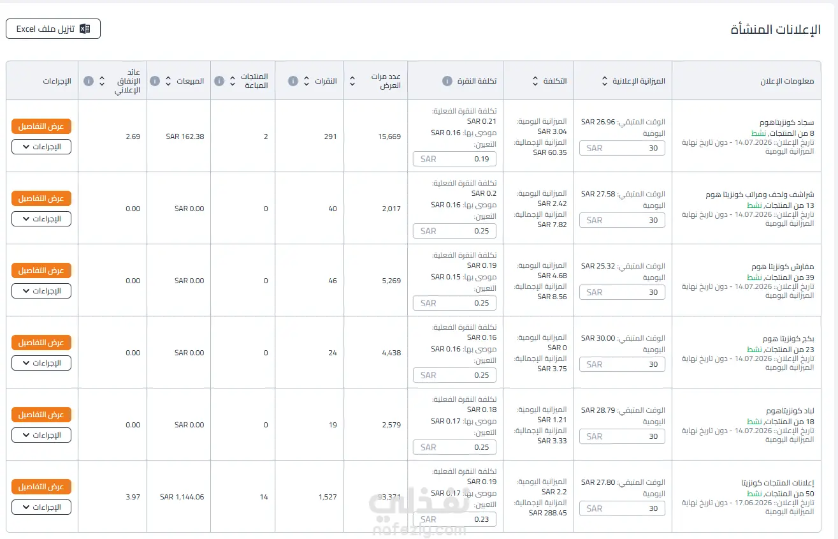Sort by المبيعات column arrows

(168, 81)
